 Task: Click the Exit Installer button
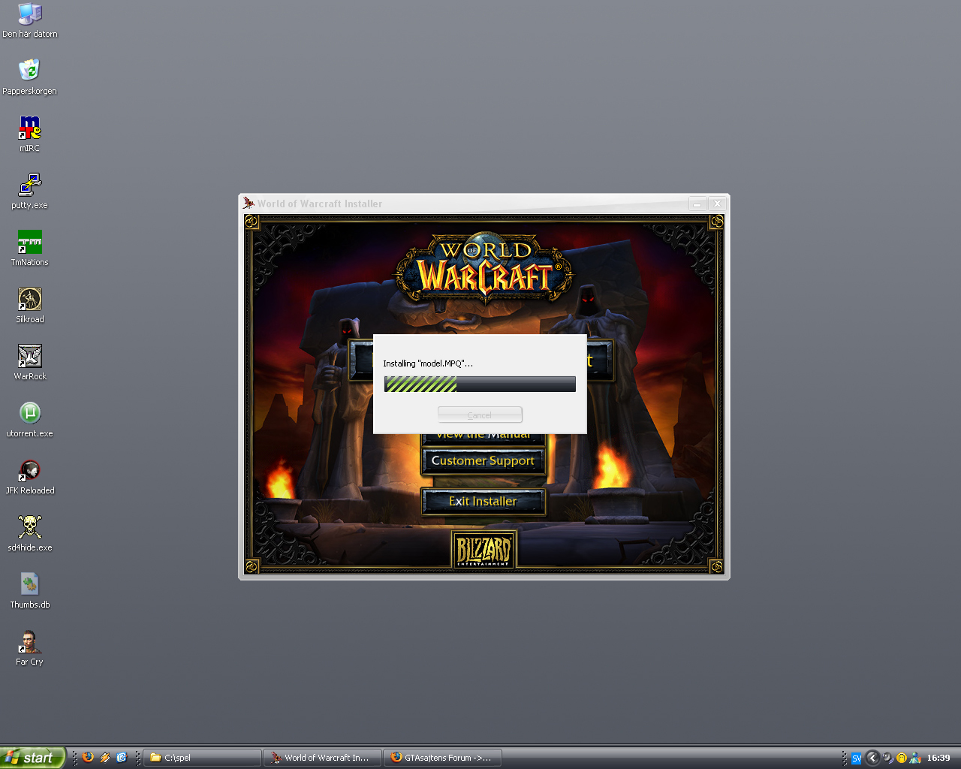(483, 501)
